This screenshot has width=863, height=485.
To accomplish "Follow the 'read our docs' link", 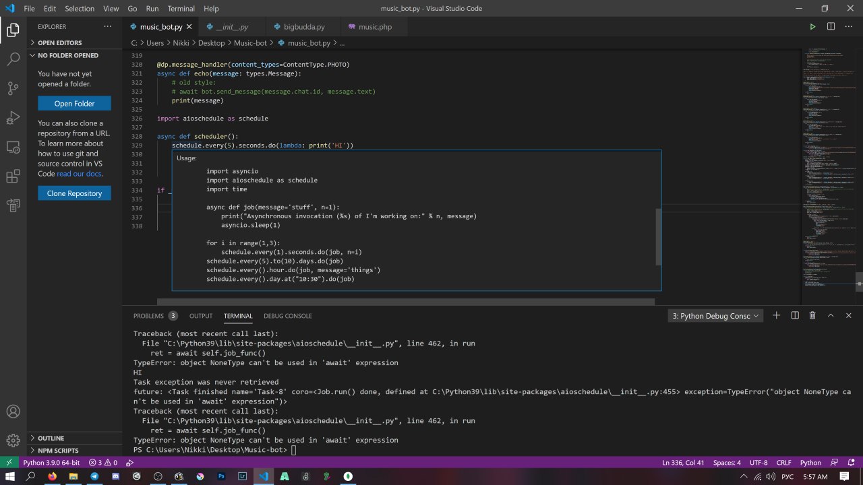I will [80, 174].
